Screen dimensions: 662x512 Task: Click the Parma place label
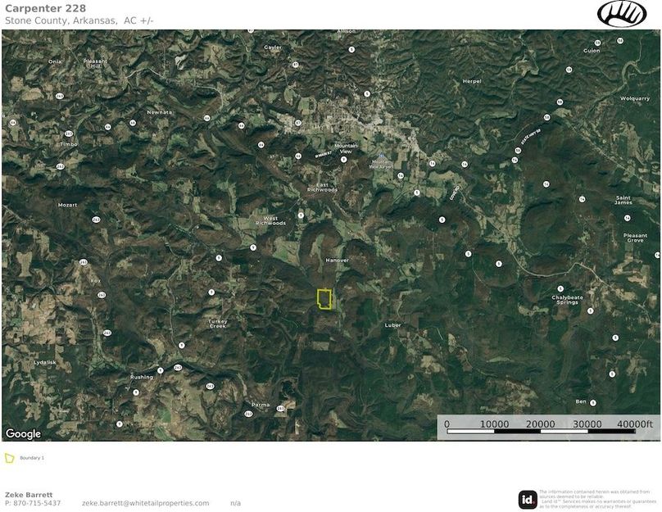click(x=261, y=405)
